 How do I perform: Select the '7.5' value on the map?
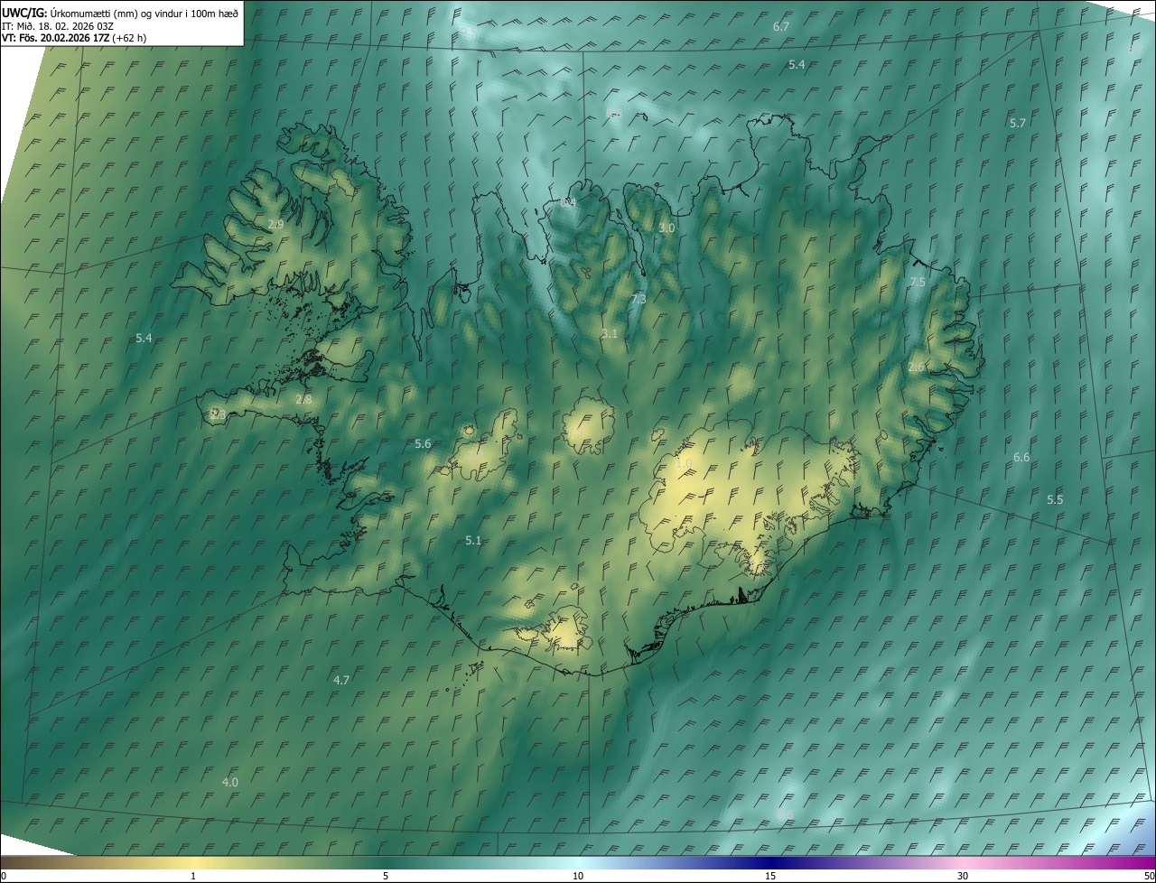[918, 283]
